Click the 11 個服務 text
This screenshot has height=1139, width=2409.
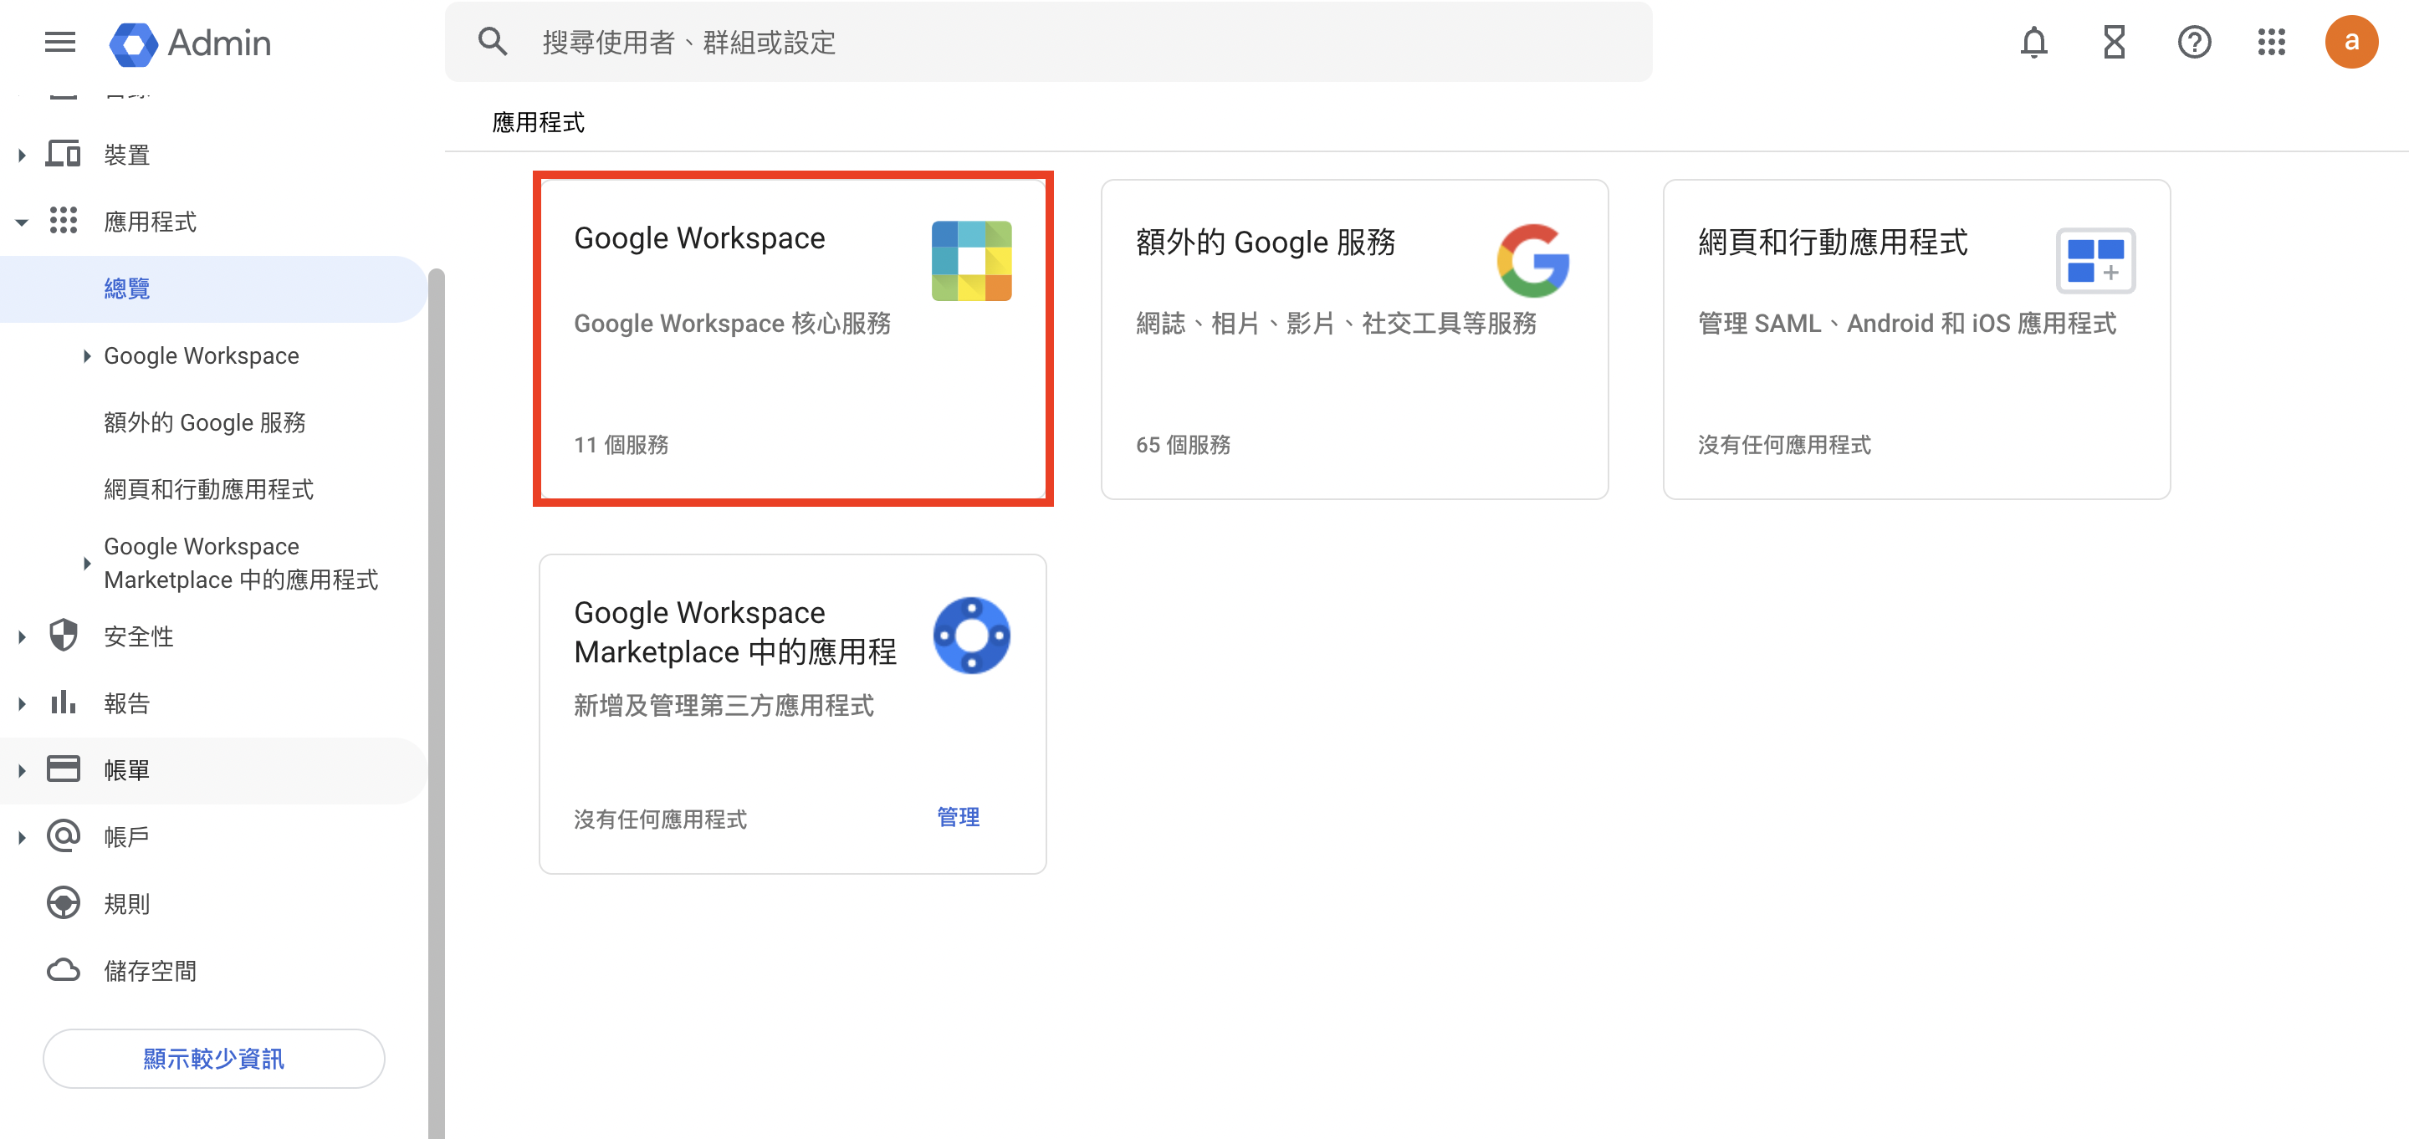tap(621, 445)
